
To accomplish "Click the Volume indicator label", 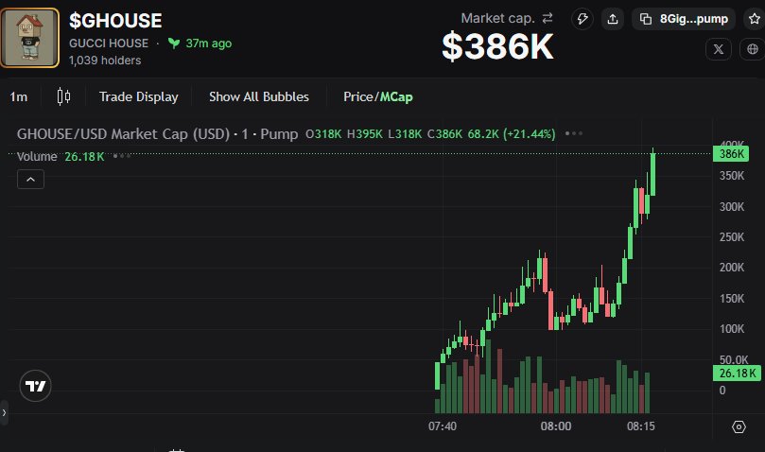I will coord(37,156).
